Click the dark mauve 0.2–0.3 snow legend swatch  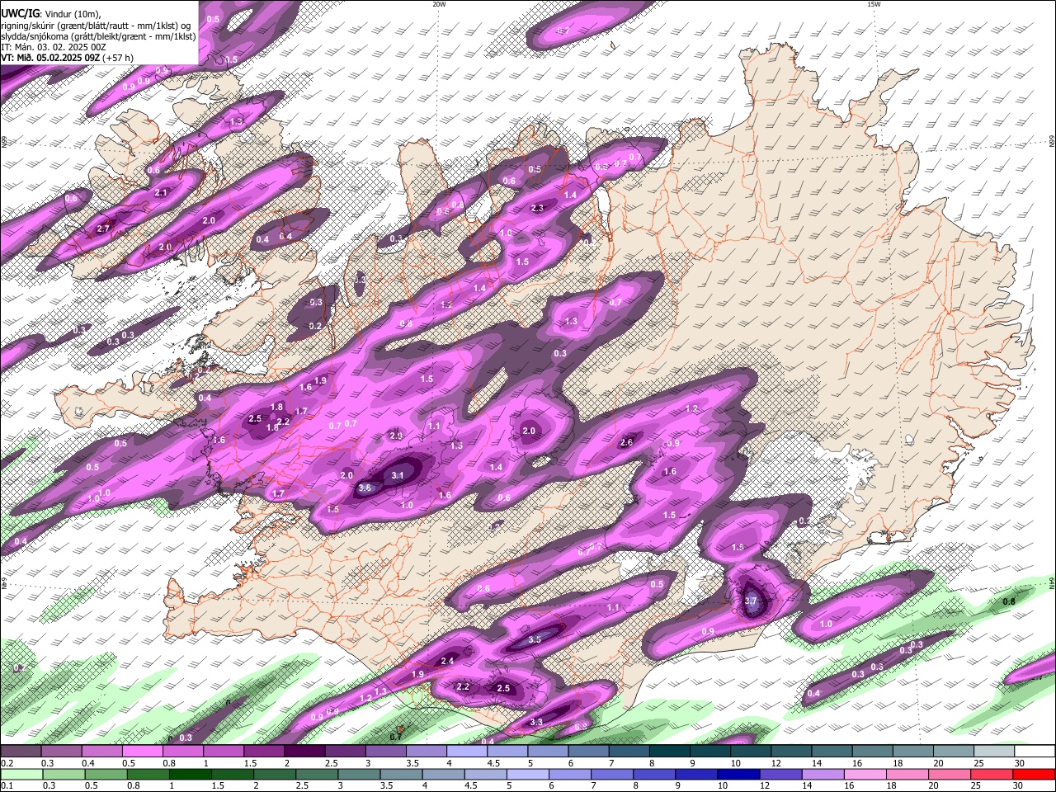21,752
